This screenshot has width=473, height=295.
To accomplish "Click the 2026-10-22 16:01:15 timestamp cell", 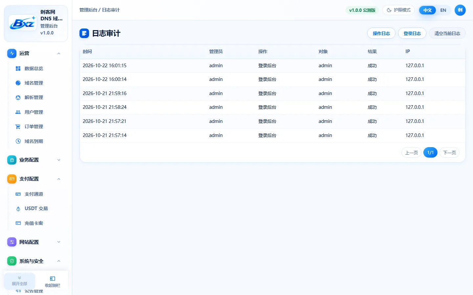I will point(104,66).
